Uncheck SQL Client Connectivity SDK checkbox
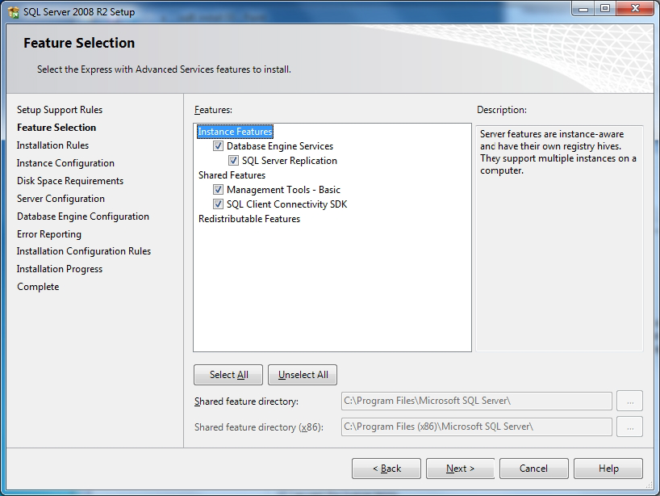The width and height of the screenshot is (660, 496). pyautogui.click(x=218, y=204)
